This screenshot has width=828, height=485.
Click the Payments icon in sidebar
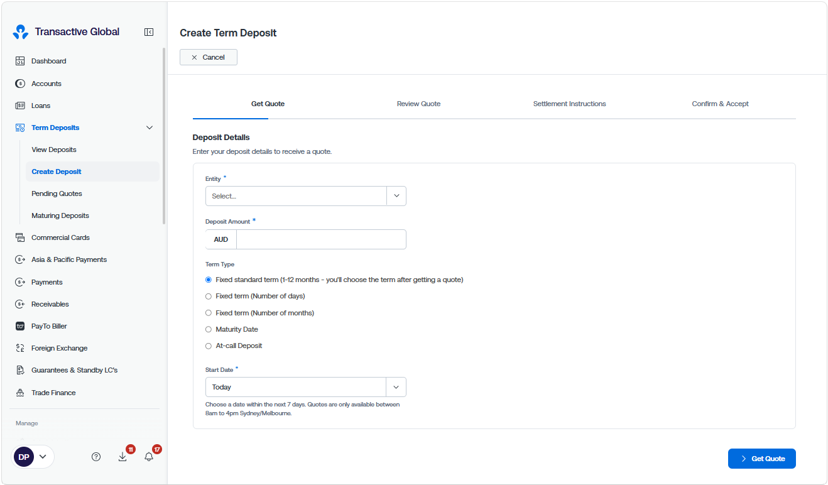(x=19, y=282)
